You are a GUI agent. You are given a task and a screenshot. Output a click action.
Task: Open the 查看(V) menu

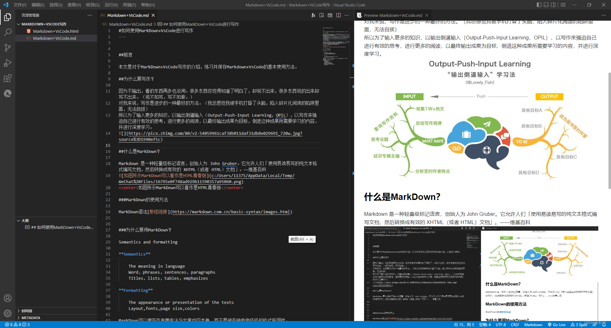[x=74, y=5]
